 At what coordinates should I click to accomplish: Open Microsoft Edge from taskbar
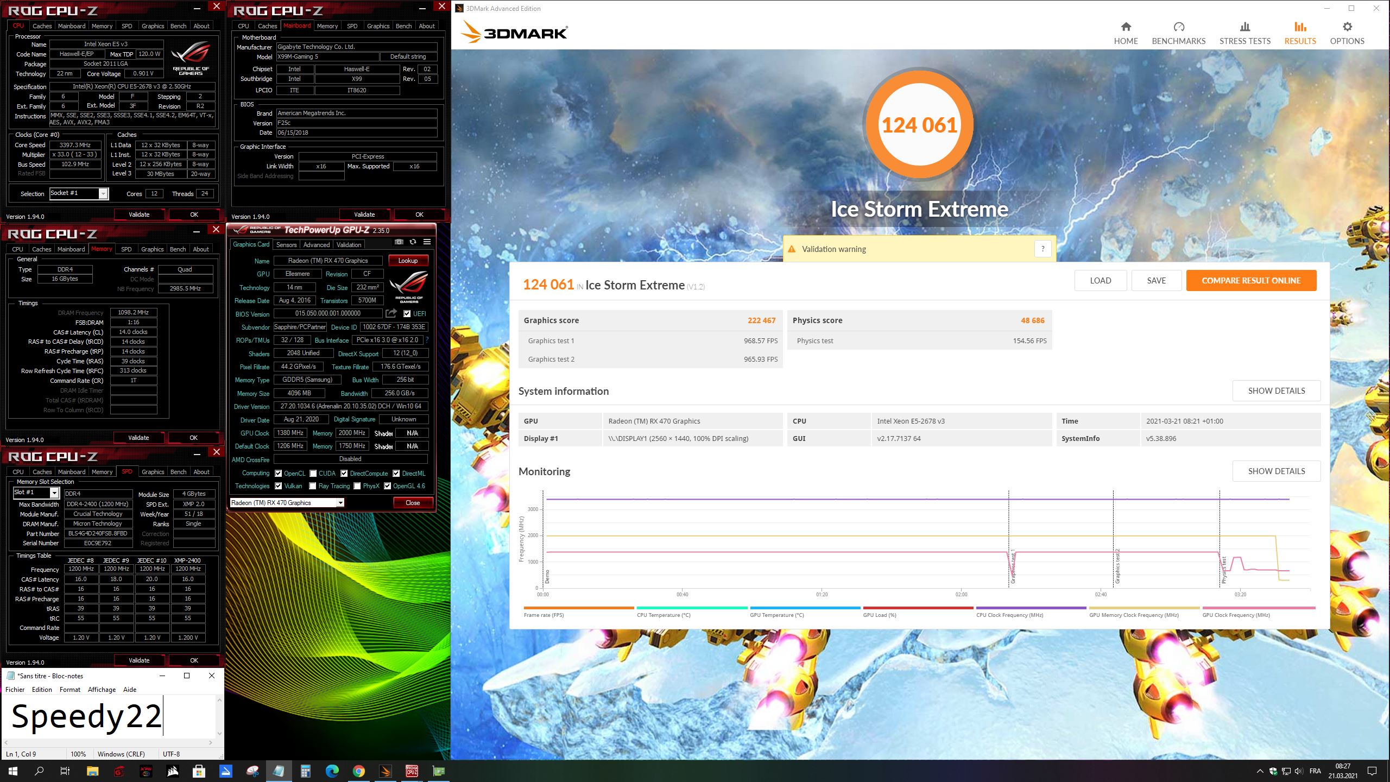pyautogui.click(x=332, y=771)
